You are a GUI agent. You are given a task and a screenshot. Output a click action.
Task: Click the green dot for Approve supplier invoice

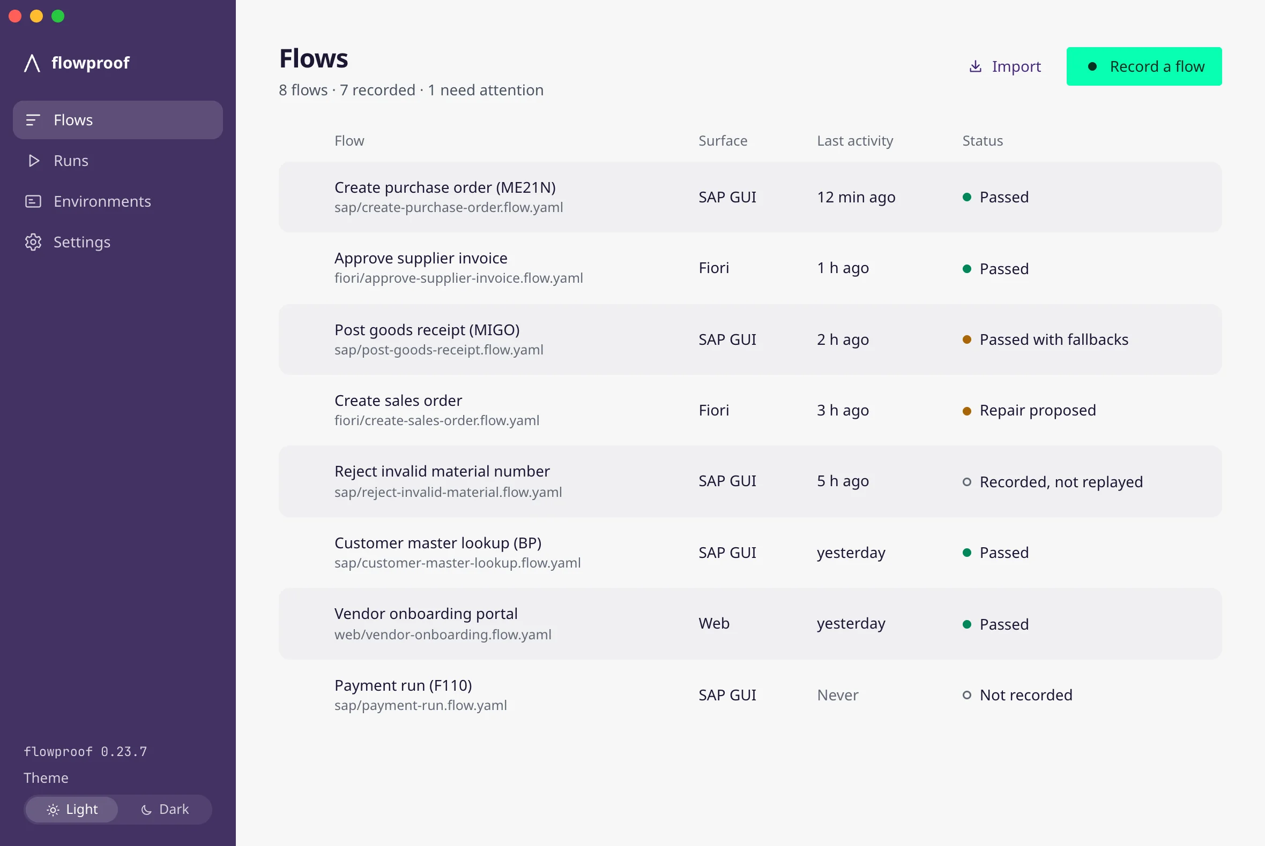point(967,269)
